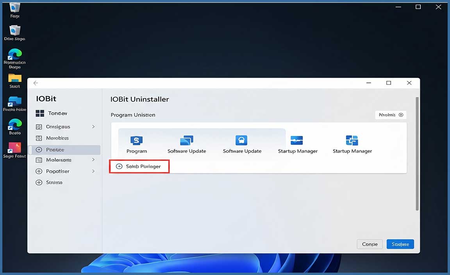Viewport: 450px width, 275px height.
Task: Click the Software Update rounded-square icon
Action: tap(242, 141)
